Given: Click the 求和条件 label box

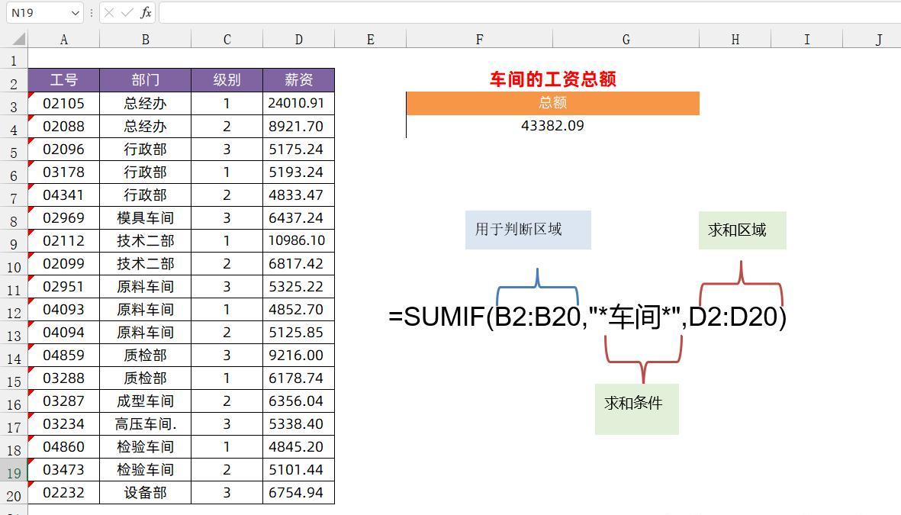Looking at the screenshot, I should [637, 409].
